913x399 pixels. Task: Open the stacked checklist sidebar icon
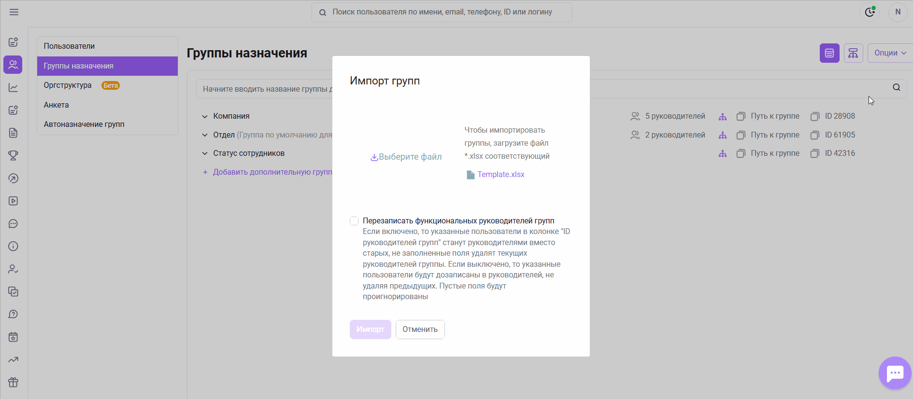pyautogui.click(x=13, y=291)
